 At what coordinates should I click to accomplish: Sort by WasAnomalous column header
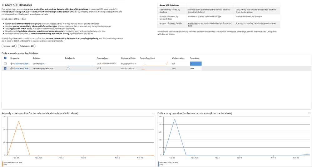[178, 58]
